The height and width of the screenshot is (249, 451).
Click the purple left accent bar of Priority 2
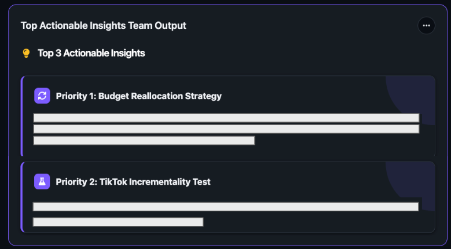point(21,197)
